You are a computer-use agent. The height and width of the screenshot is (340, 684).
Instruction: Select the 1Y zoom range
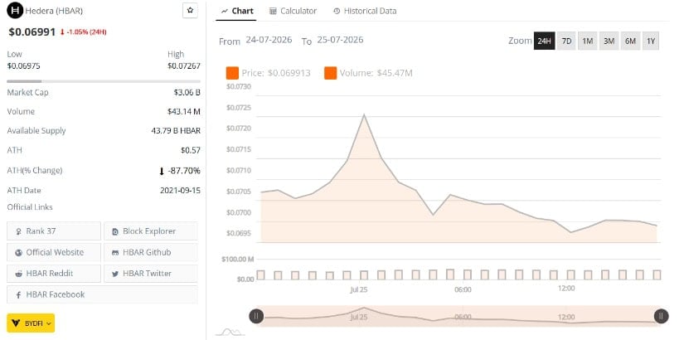[x=651, y=41]
